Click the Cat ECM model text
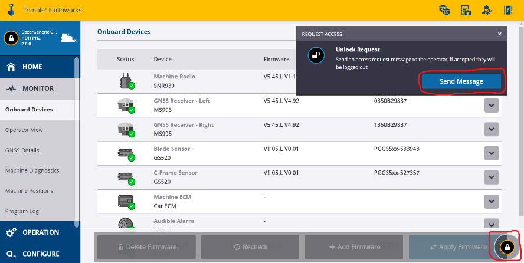Viewport: 524px width, 263px height. [165, 206]
